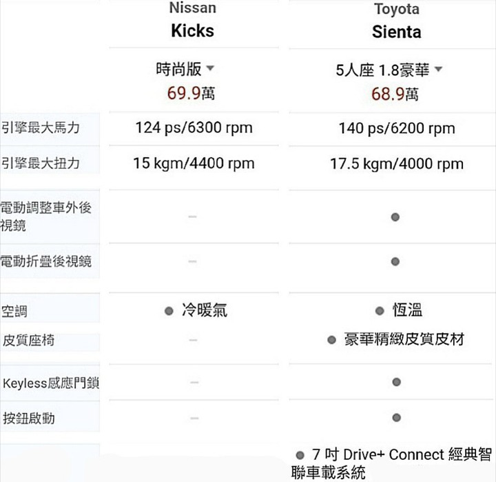The image size is (496, 482).
Task: Click the Sienta 電動調整車外後視鏡 feature dot
Action: point(395,217)
